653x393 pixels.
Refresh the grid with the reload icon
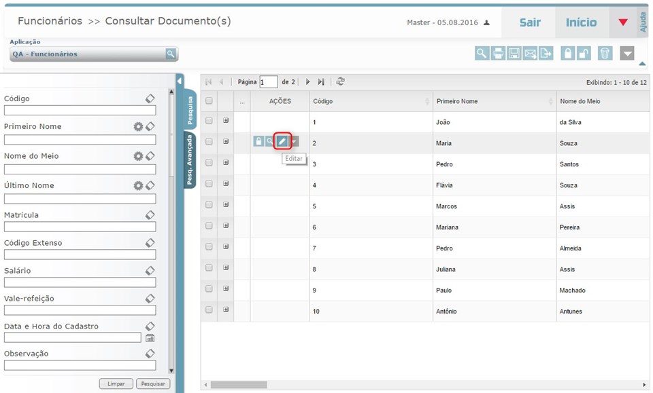click(x=340, y=81)
